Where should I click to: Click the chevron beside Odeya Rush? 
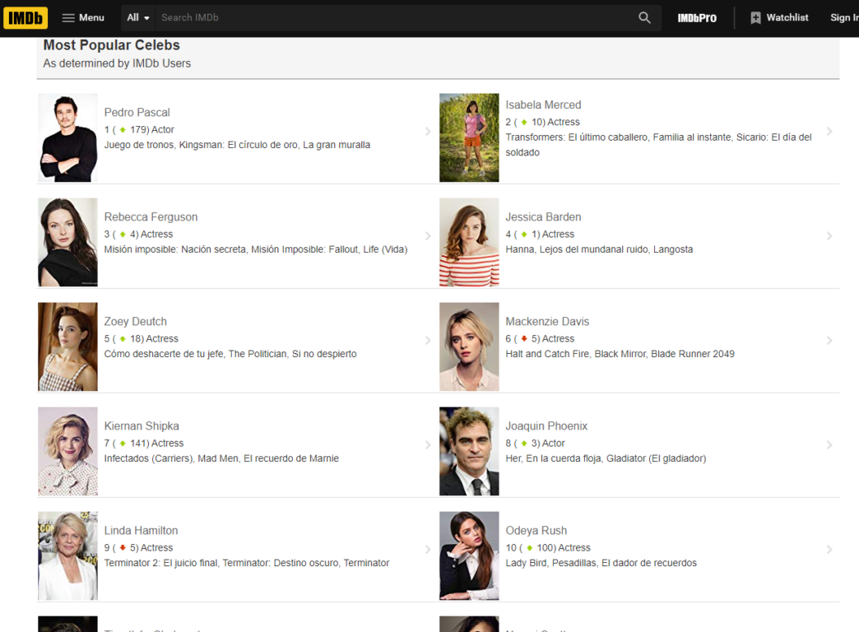point(829,550)
